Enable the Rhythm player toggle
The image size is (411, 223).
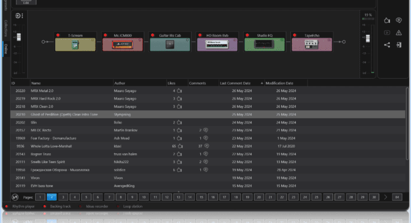[6, 206]
